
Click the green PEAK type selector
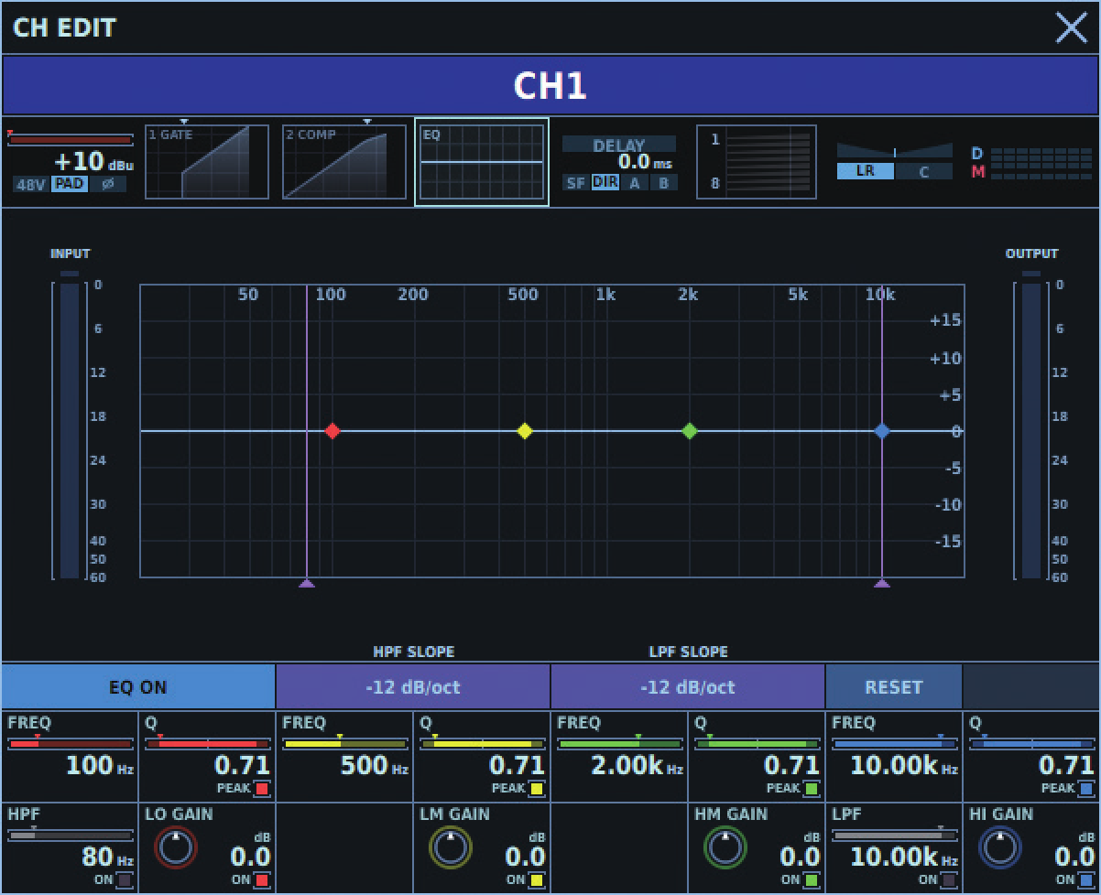pyautogui.click(x=812, y=788)
